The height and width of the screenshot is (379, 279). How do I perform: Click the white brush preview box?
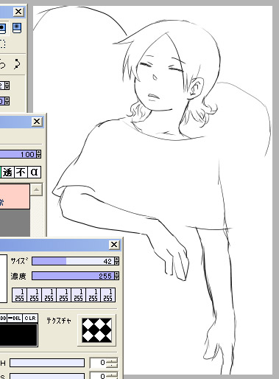coord(3,278)
